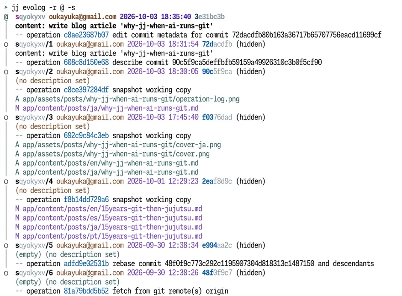The height and width of the screenshot is (296, 402).
Task: Select operation ID 692c9c84c3eb
Action: pyautogui.click(x=86, y=135)
